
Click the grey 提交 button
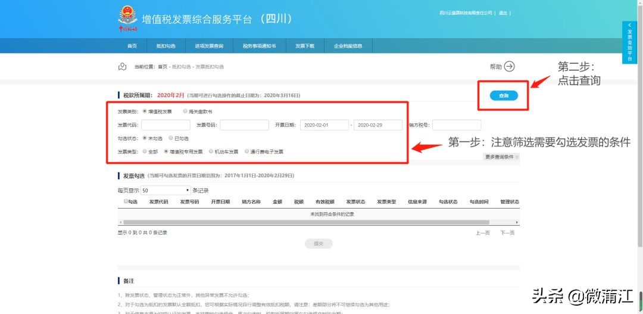coord(319,244)
